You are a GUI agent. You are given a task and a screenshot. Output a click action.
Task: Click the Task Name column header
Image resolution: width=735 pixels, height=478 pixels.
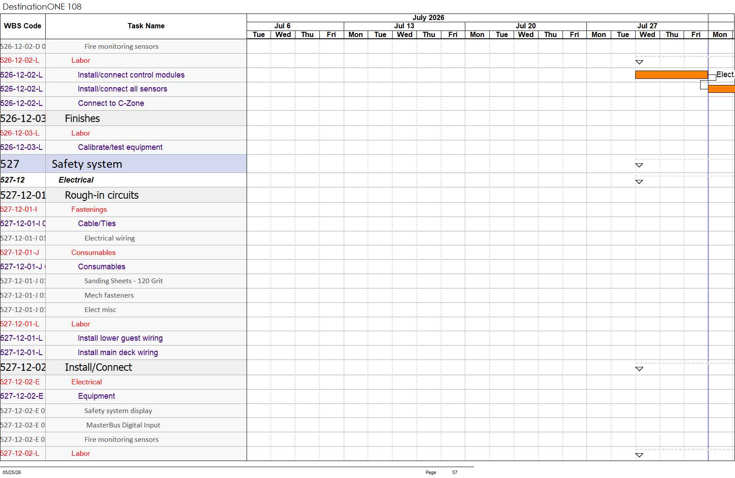(146, 26)
